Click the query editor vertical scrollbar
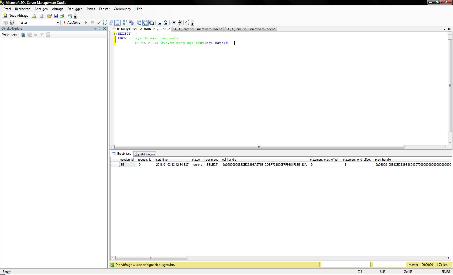Screen dimensions: 453x275 click(x=450, y=86)
